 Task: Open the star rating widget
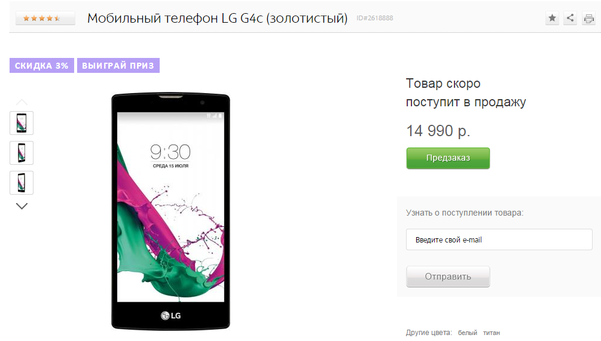coord(45,18)
